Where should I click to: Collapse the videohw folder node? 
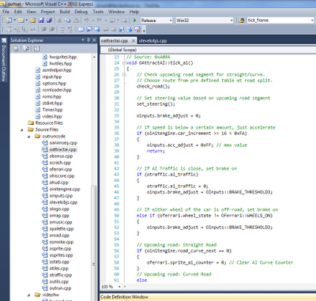coord(29,295)
